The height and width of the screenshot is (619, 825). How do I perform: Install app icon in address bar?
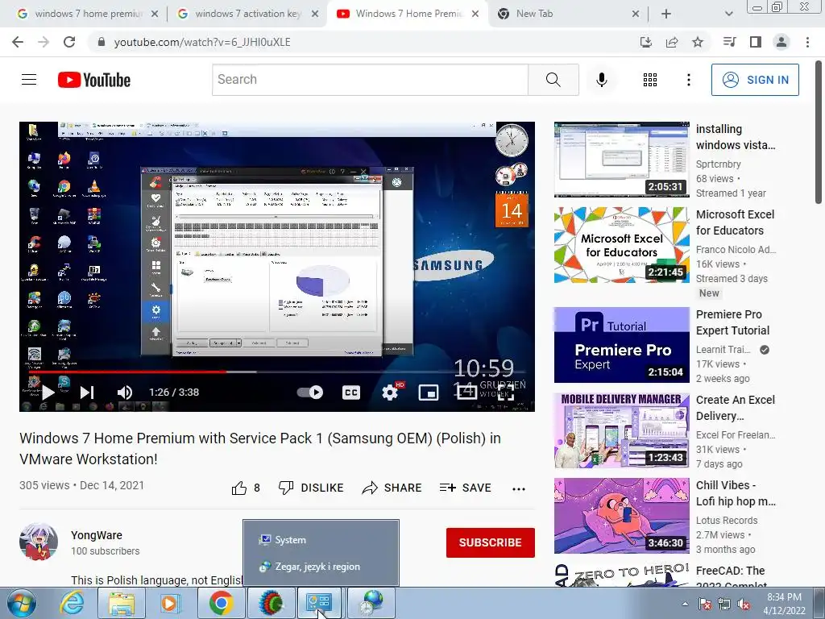(x=646, y=42)
